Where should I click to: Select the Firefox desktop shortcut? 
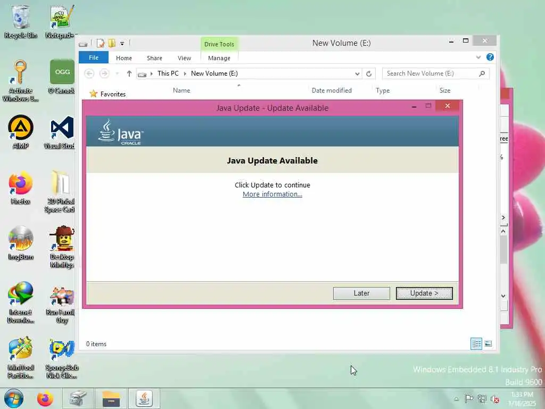(21, 188)
